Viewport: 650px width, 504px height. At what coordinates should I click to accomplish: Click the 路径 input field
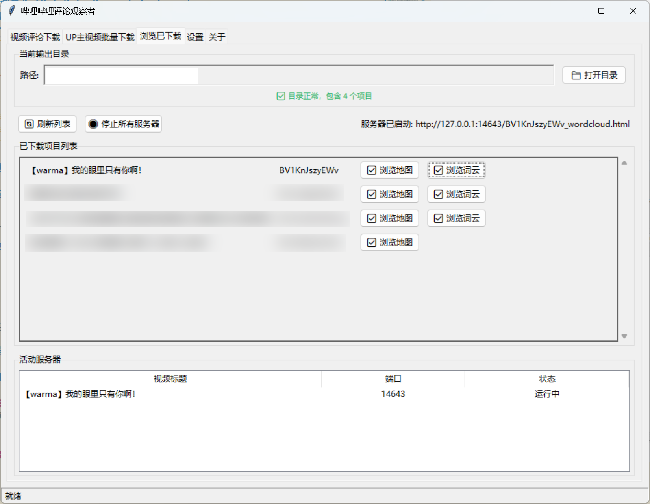299,75
